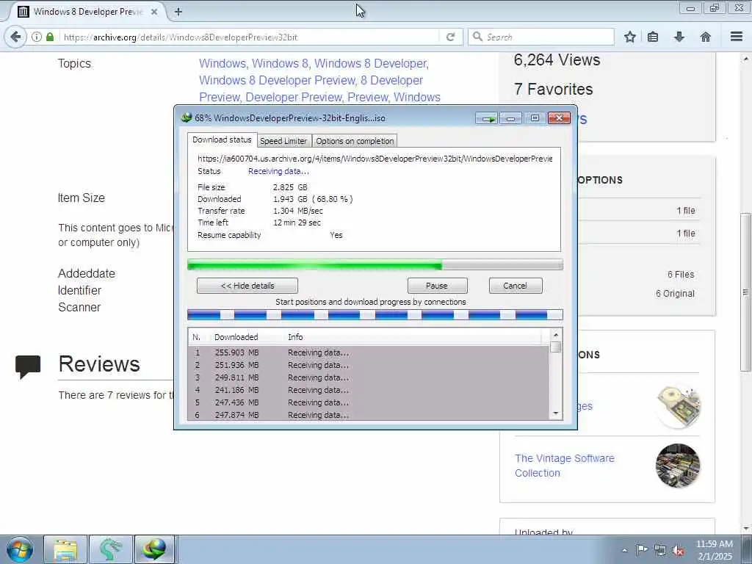Screen dimensions: 752x564
Task: Click the blue connections progress bar
Action: pyautogui.click(x=375, y=314)
